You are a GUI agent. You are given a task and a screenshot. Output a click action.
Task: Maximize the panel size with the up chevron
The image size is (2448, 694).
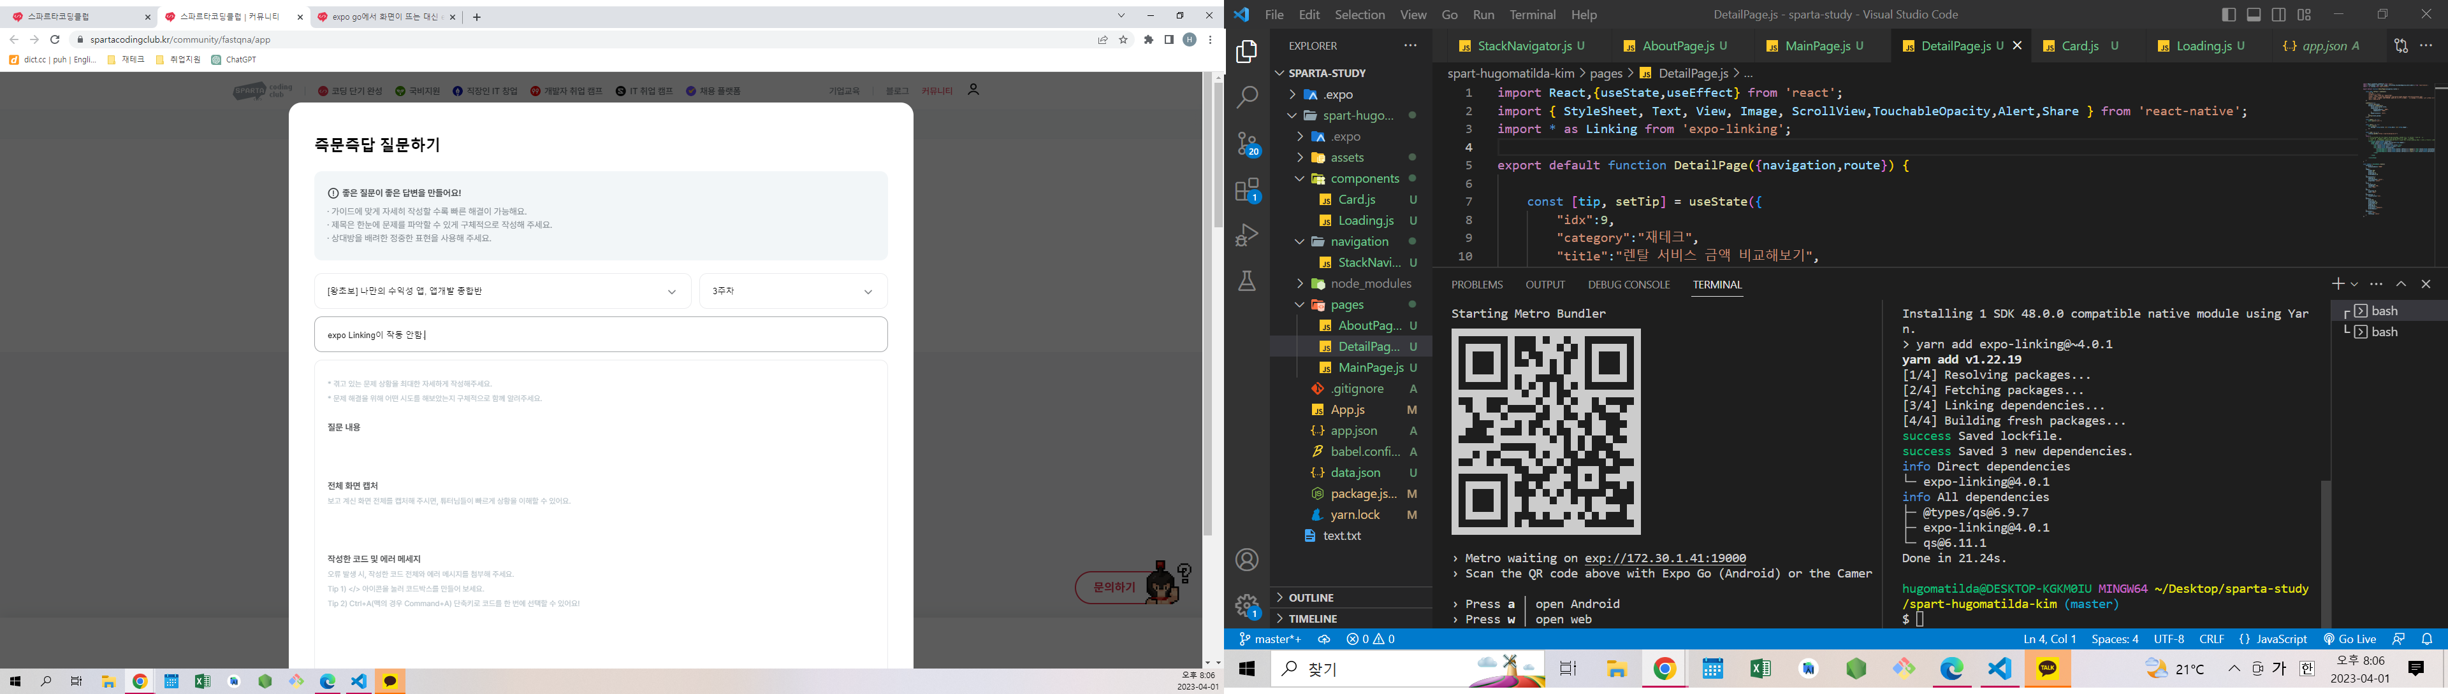tap(2401, 284)
